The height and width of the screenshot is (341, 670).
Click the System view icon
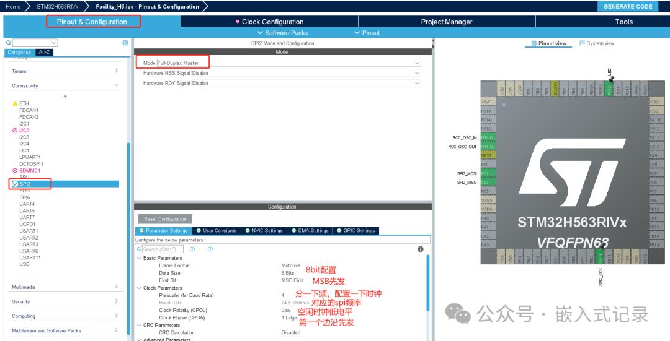point(582,43)
